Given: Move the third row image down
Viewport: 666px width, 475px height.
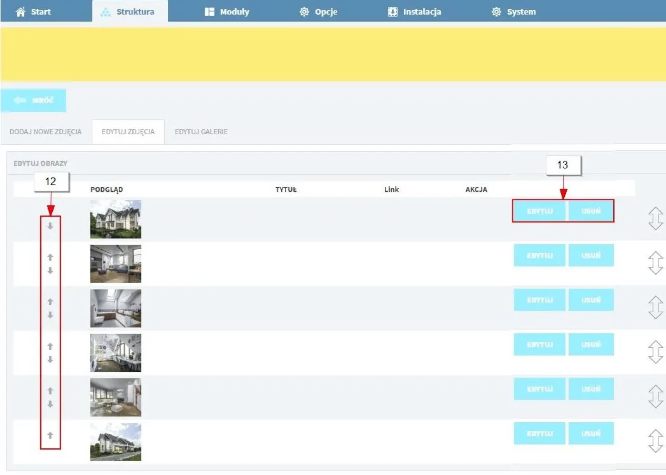Looking at the screenshot, I should pos(50,315).
